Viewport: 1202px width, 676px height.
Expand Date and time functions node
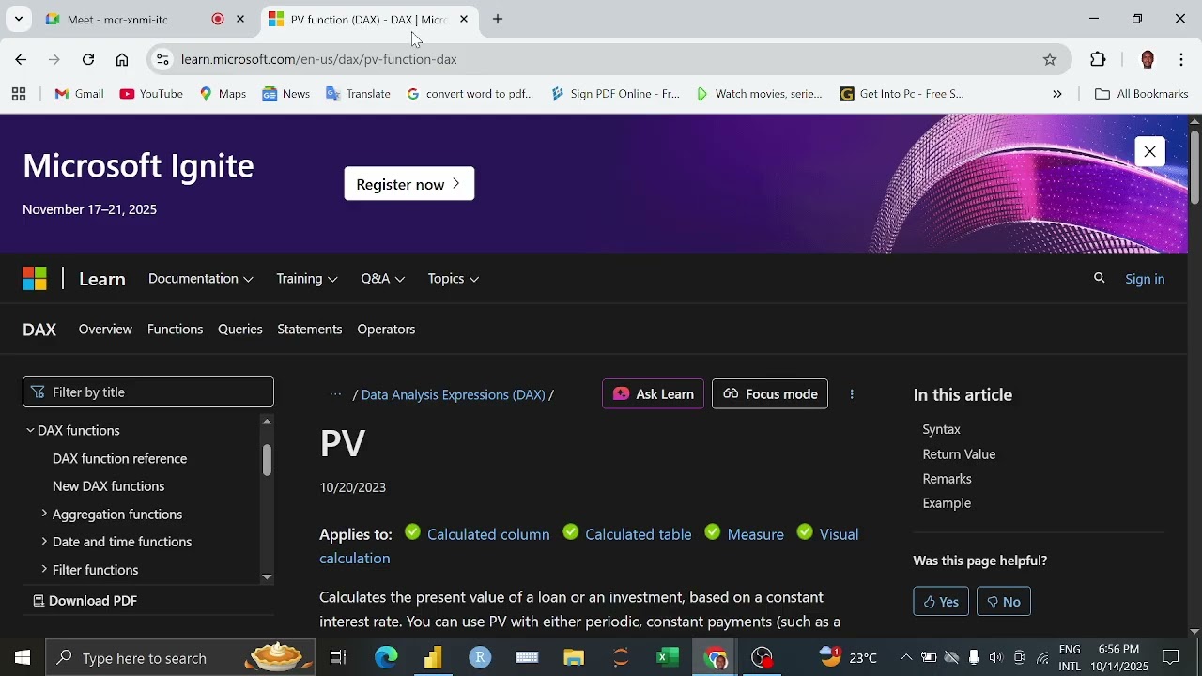(44, 542)
